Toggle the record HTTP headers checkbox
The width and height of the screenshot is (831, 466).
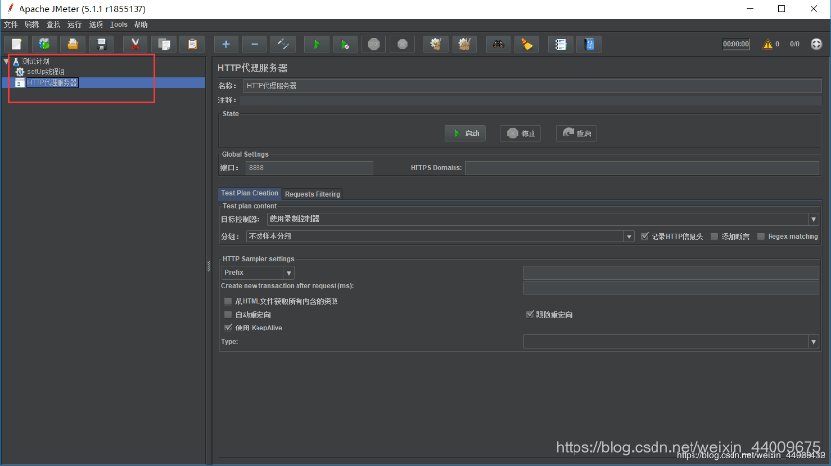(x=645, y=236)
